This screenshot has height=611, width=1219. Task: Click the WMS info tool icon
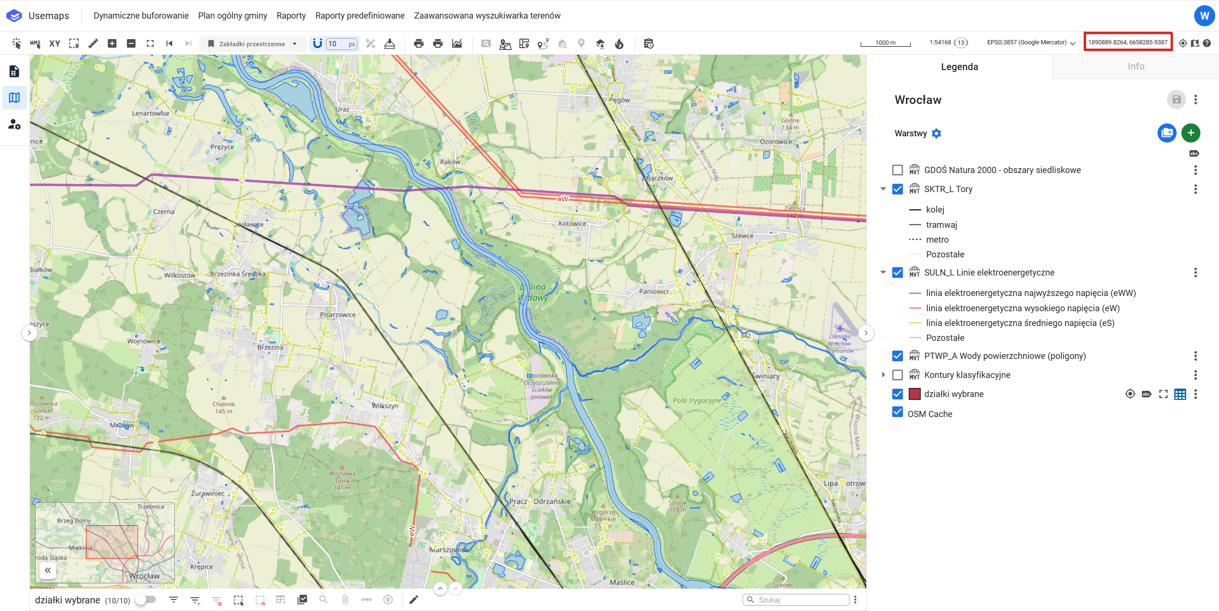[x=35, y=43]
